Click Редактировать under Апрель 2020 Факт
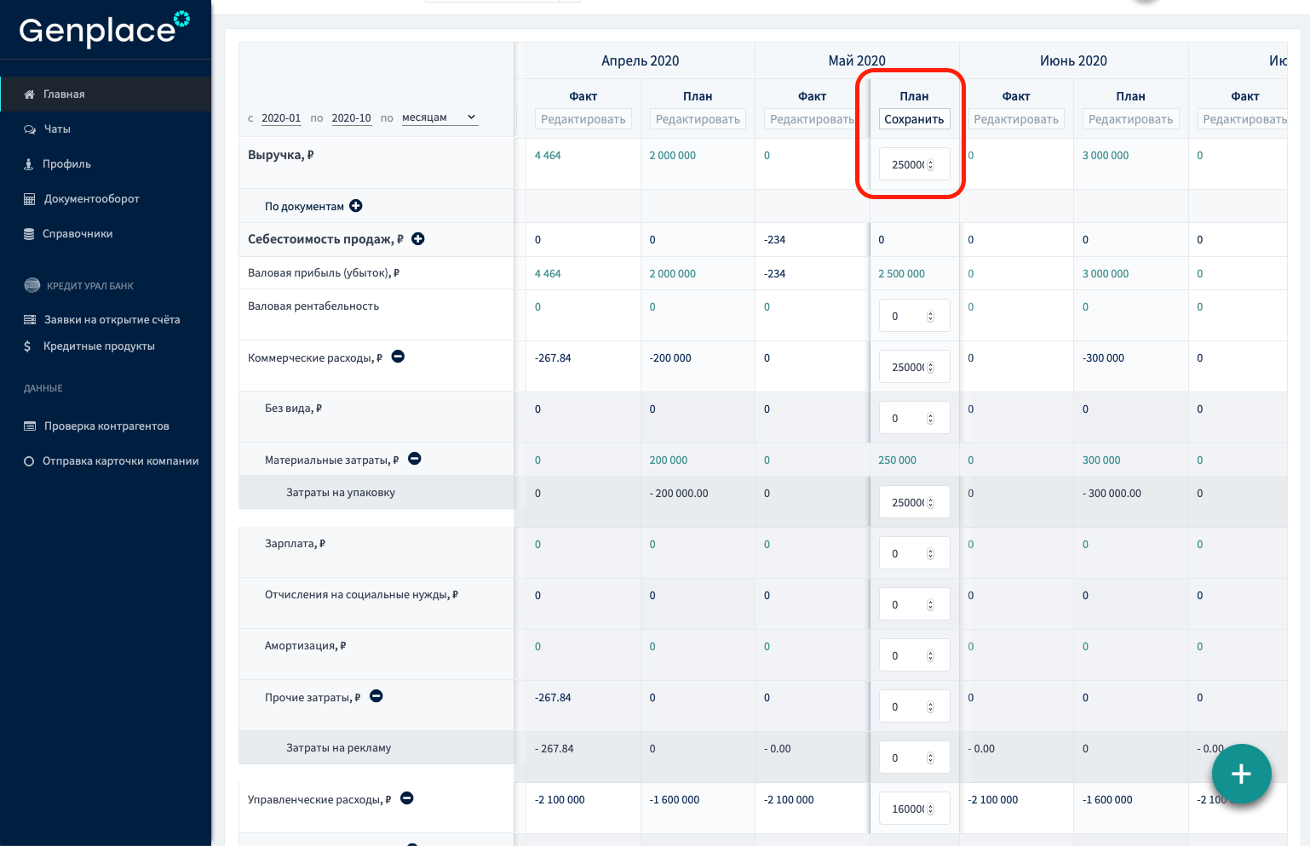Screen dimensions: 1310x846 pos(583,119)
